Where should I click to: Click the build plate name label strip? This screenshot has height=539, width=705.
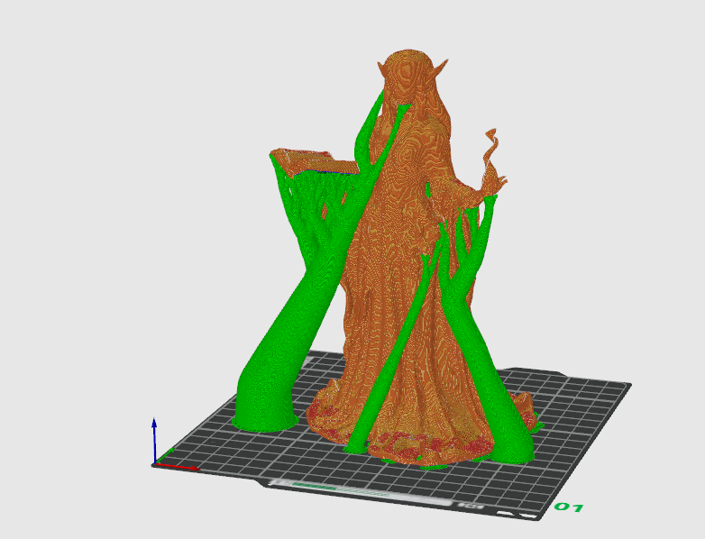360,491
